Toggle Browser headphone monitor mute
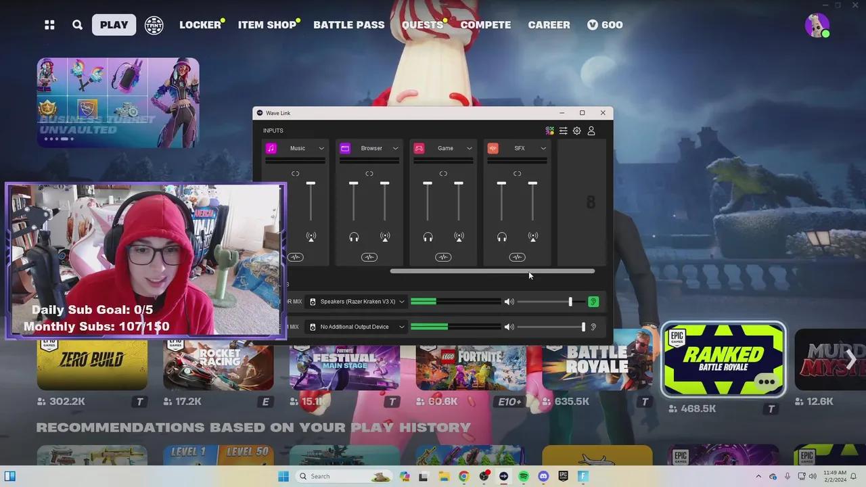This screenshot has height=487, width=866. coord(354,237)
